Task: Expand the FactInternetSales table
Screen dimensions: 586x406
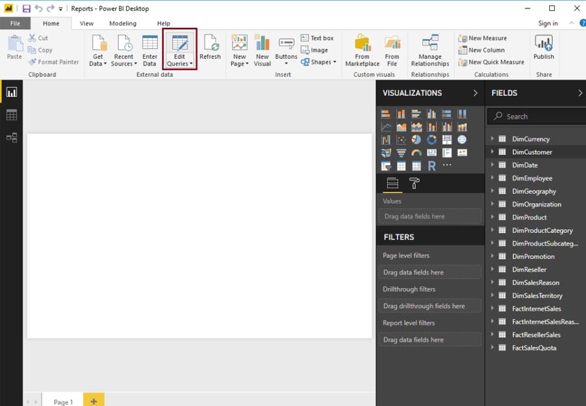Action: click(492, 309)
